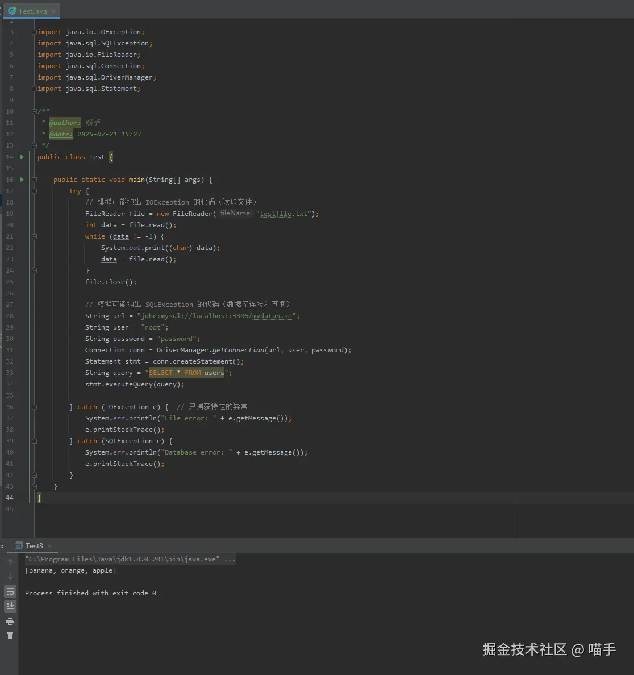Collapse the catch IOException fold at line 36
Viewport: 634px width, 675px height.
tap(34, 407)
